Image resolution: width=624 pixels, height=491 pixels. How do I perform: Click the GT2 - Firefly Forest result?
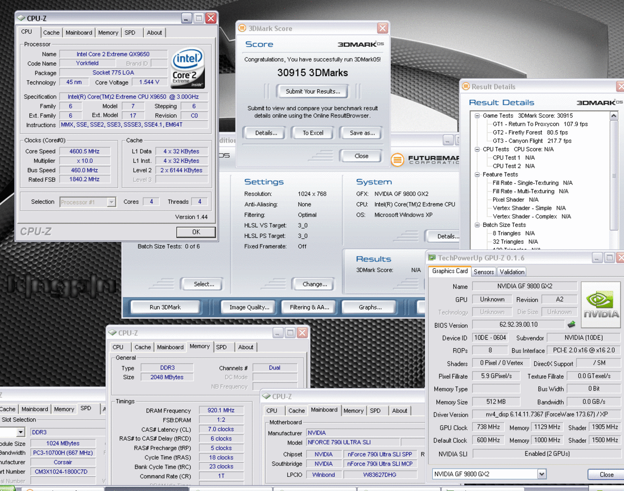point(530,133)
